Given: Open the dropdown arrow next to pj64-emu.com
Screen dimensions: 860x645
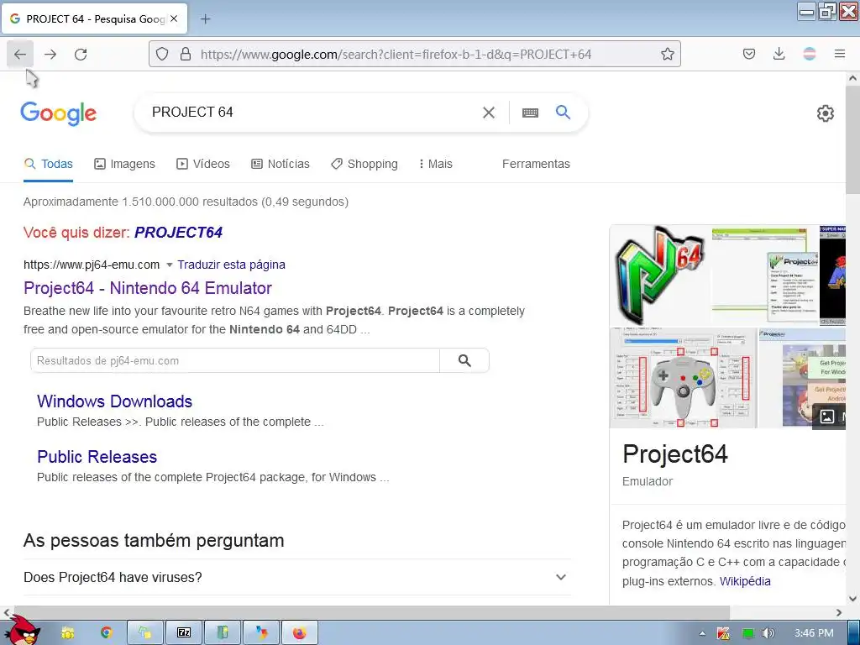Looking at the screenshot, I should click(x=170, y=265).
